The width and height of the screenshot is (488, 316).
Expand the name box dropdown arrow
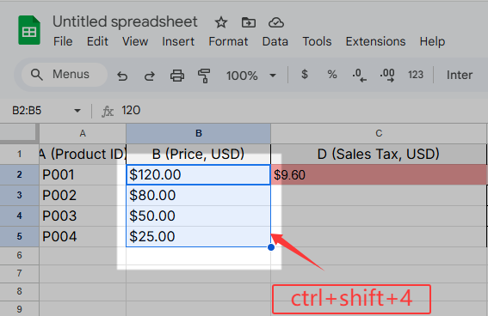77,111
